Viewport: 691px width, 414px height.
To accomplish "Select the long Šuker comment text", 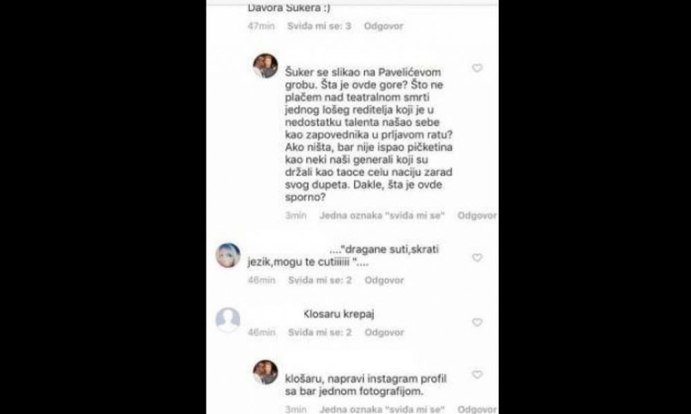I will tap(369, 135).
